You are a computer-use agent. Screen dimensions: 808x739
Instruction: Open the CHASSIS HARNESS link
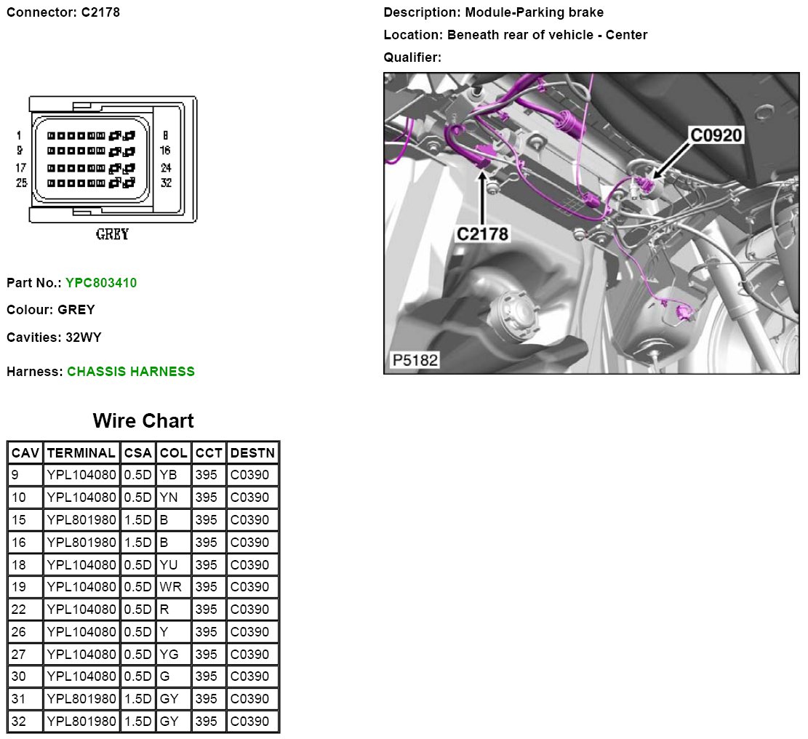point(131,372)
